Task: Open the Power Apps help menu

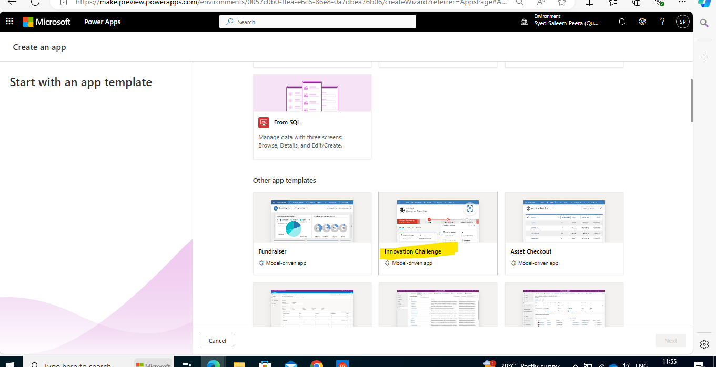Action: tap(662, 22)
